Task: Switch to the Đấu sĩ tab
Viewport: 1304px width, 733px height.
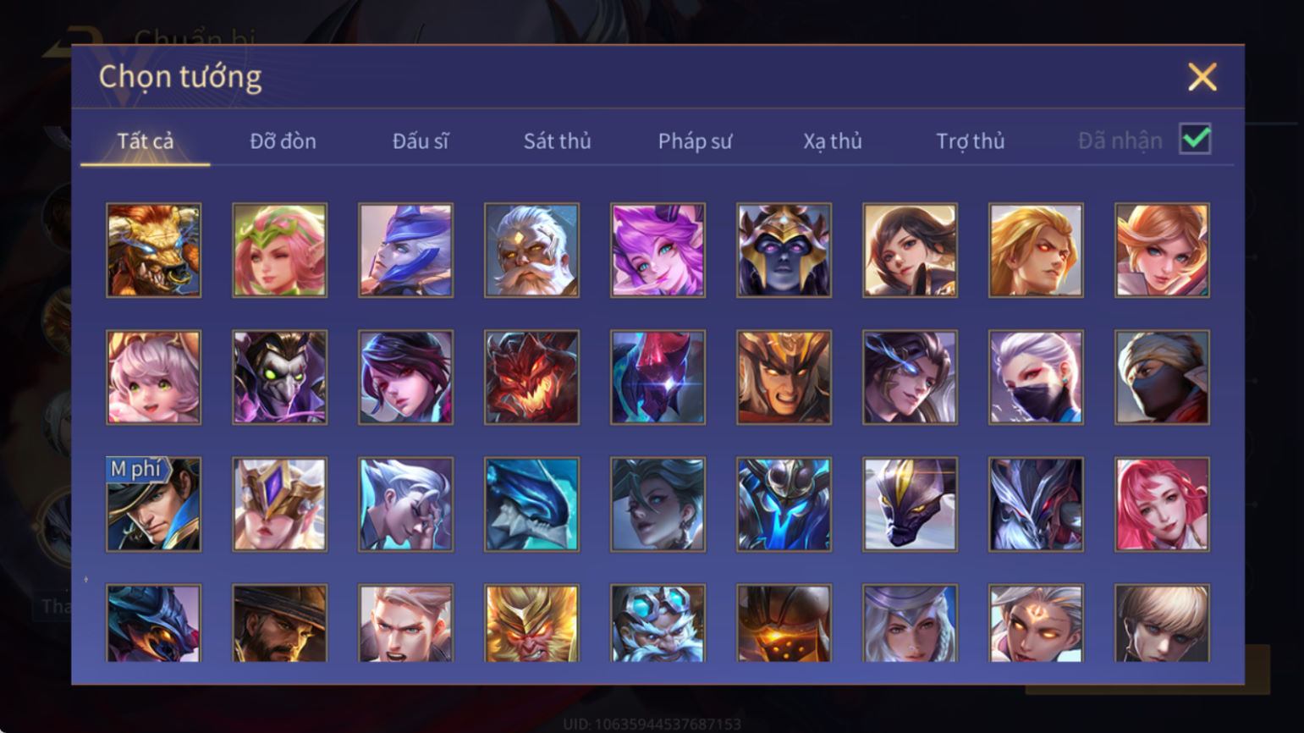Action: (421, 141)
